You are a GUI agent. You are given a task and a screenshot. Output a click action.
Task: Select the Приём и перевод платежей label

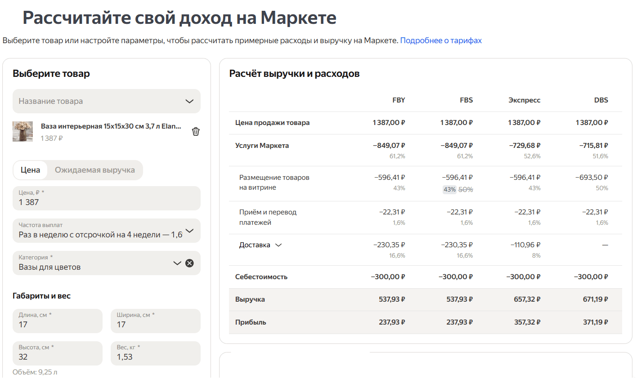(268, 217)
